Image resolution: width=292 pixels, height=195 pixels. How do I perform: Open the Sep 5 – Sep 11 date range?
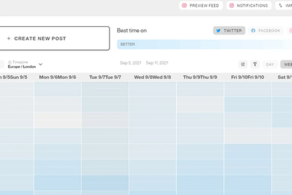[x=144, y=63]
